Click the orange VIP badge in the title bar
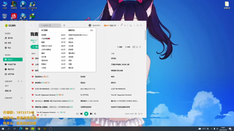The height and width of the screenshot is (131, 234). (106, 25)
